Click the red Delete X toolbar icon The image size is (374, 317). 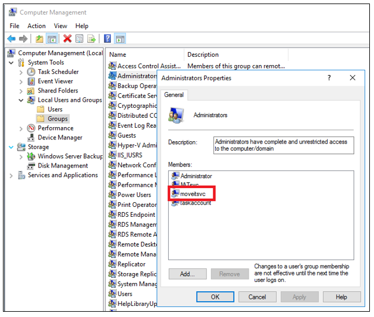tap(67, 39)
